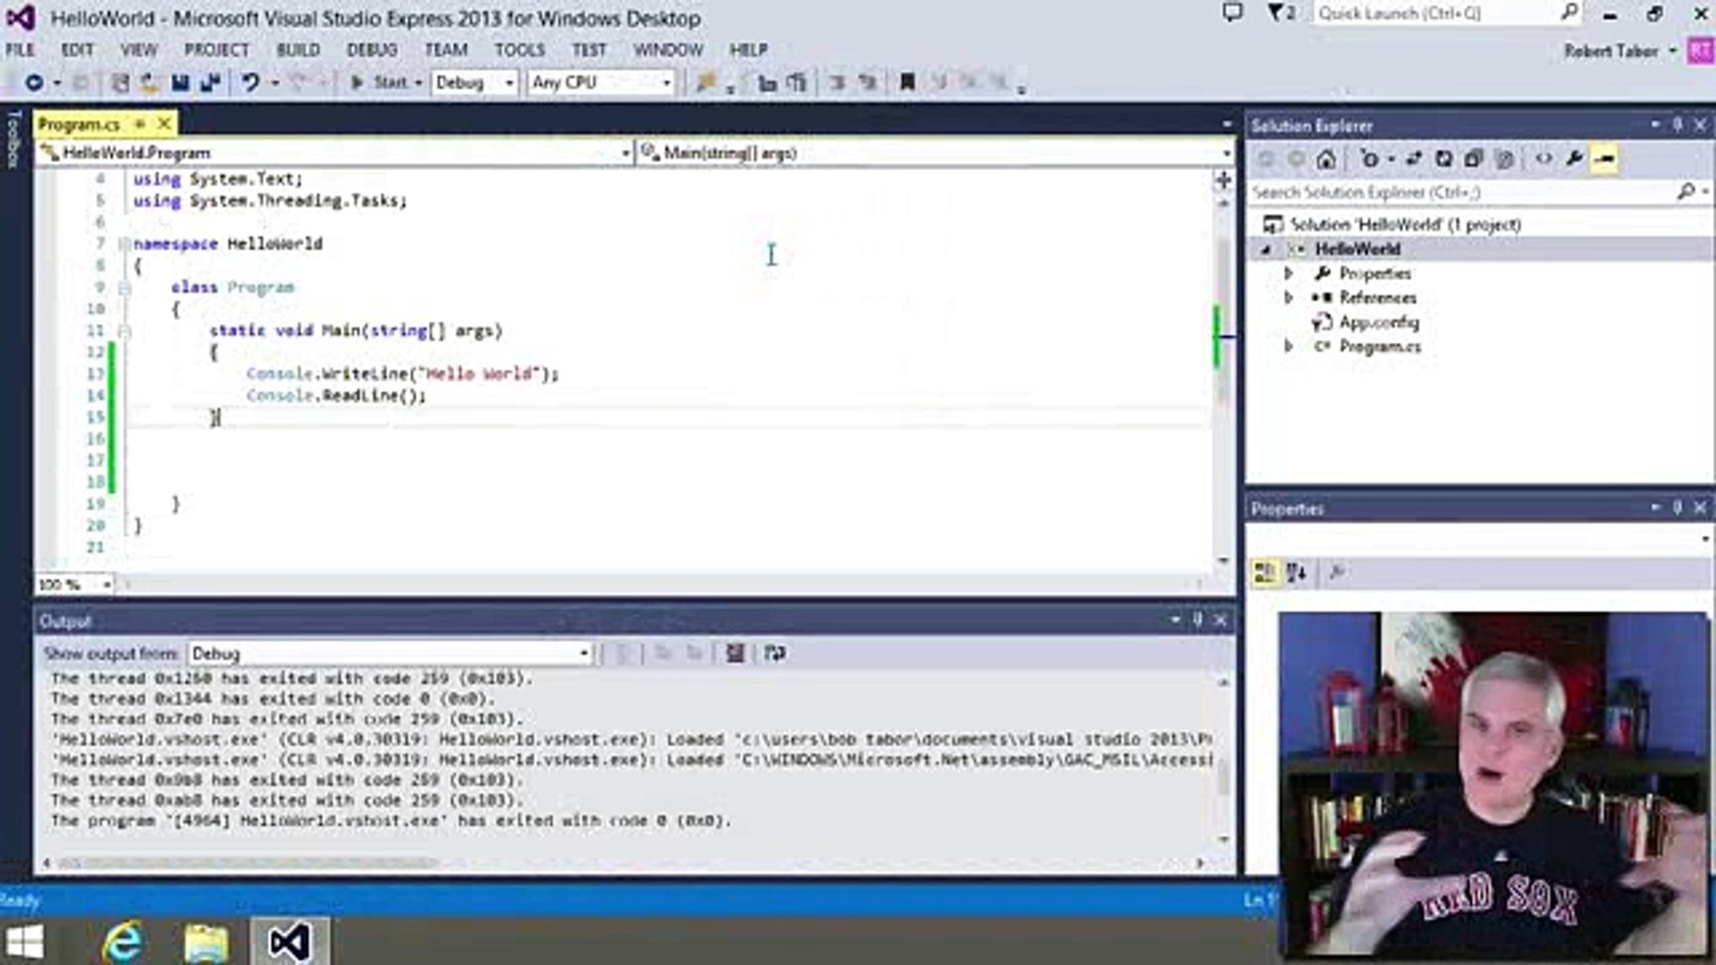Open the TEAM menu
Viewport: 1716px width, 965px height.
446,50
